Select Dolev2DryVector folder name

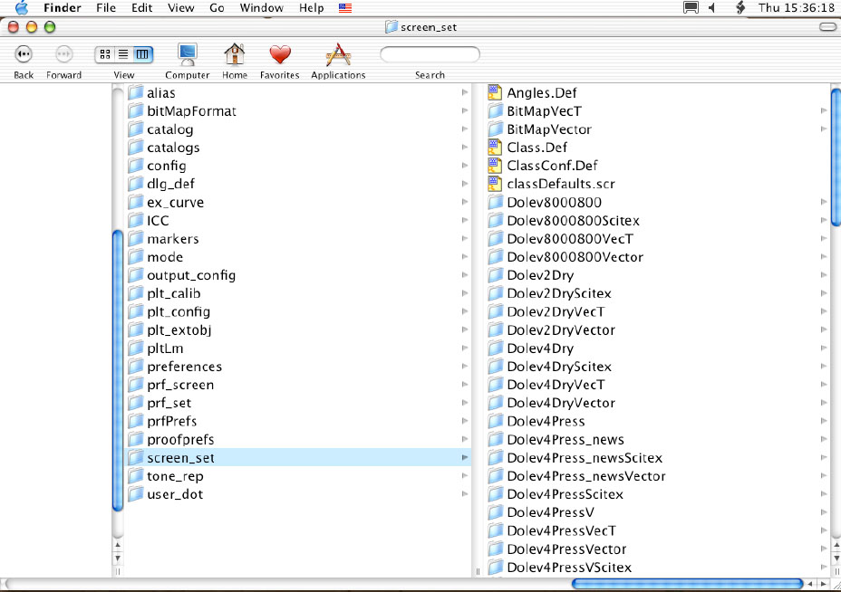(561, 330)
